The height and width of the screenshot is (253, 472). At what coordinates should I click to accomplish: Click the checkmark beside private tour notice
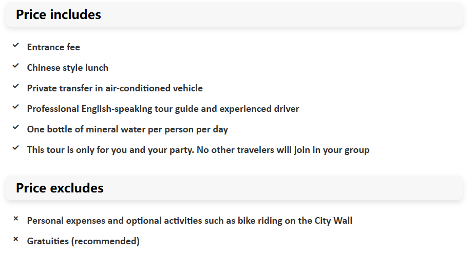click(x=15, y=148)
